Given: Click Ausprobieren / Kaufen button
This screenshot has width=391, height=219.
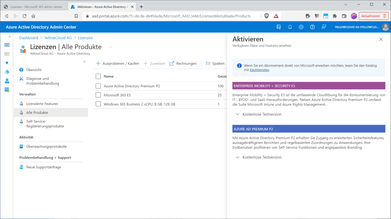Looking at the screenshot, I should tap(118, 64).
